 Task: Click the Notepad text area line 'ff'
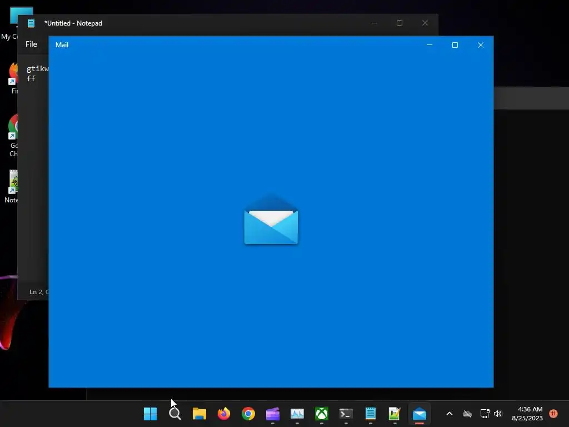coord(31,78)
